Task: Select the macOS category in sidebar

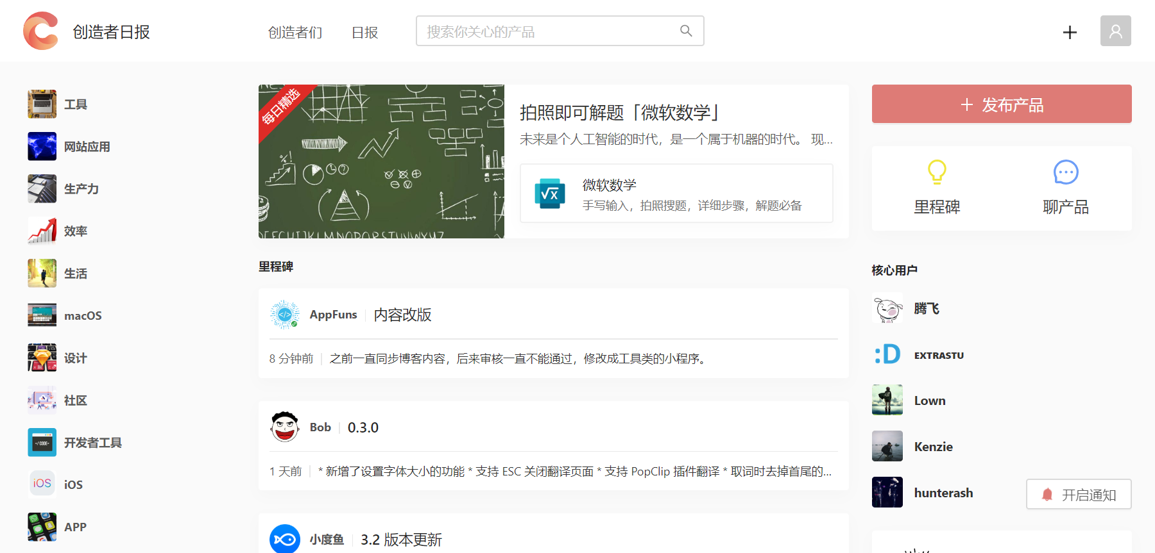Action: pos(83,316)
